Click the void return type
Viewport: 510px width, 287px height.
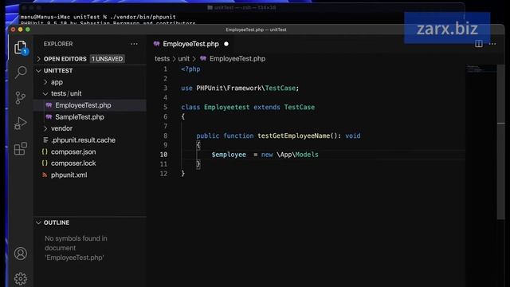click(353, 136)
